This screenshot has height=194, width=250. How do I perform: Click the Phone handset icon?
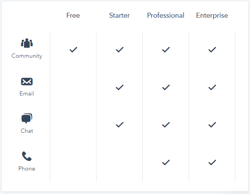(x=27, y=156)
